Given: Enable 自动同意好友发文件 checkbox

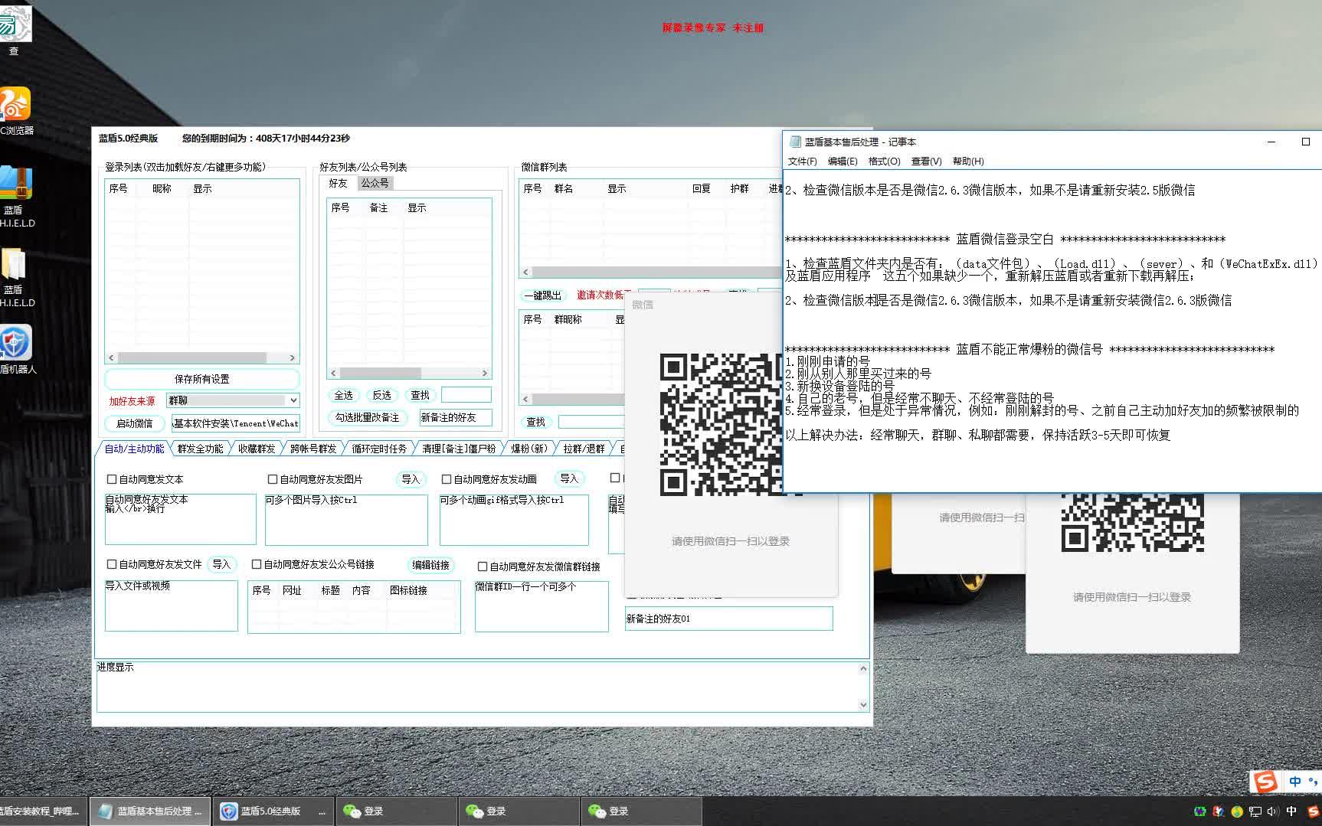Looking at the screenshot, I should (112, 564).
